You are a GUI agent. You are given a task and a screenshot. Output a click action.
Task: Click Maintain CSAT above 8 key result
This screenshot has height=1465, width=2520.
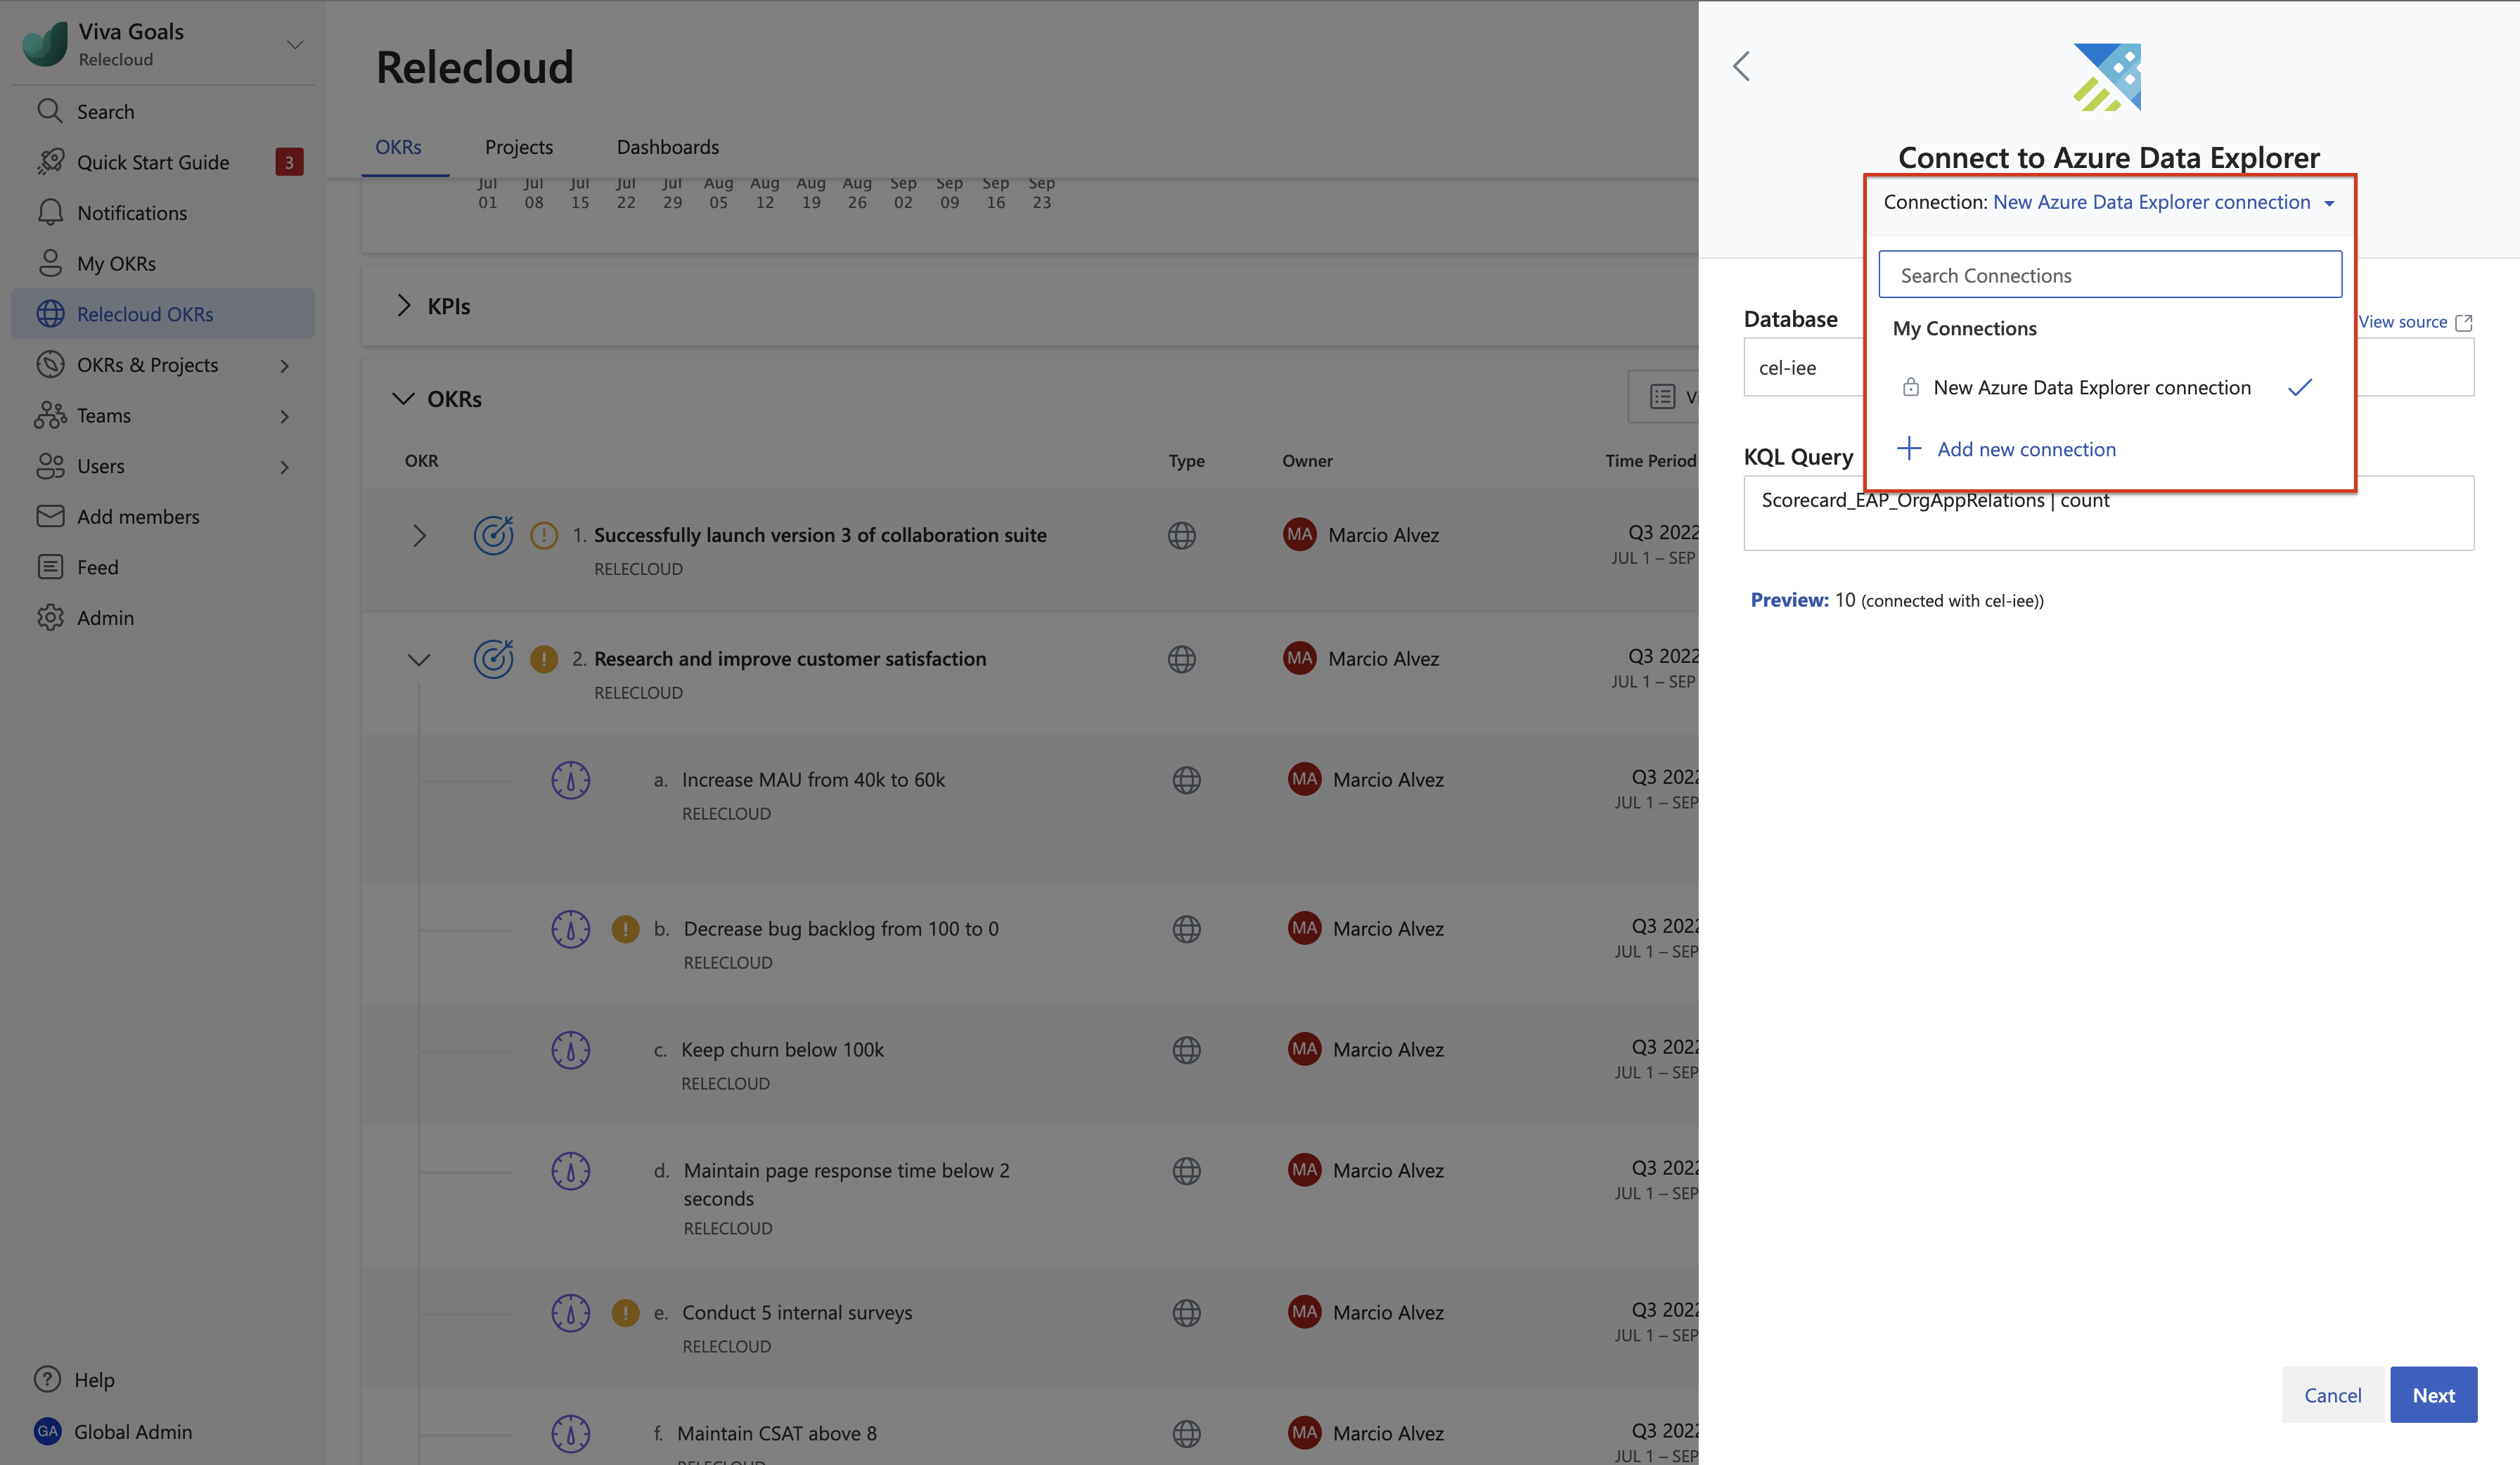[777, 1433]
